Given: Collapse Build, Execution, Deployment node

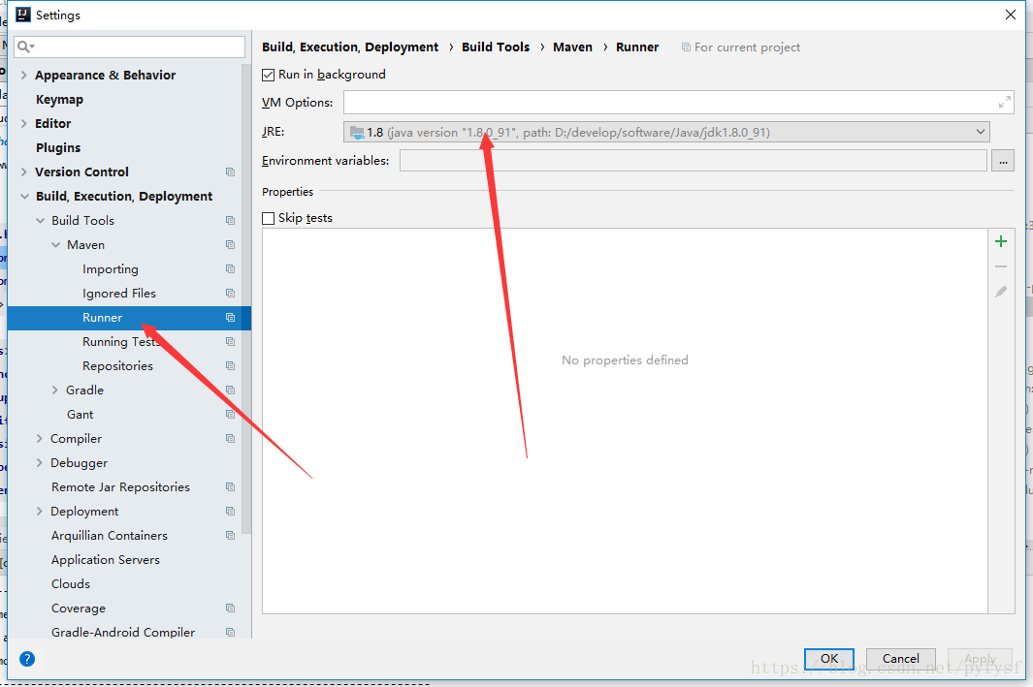Looking at the screenshot, I should click(24, 196).
